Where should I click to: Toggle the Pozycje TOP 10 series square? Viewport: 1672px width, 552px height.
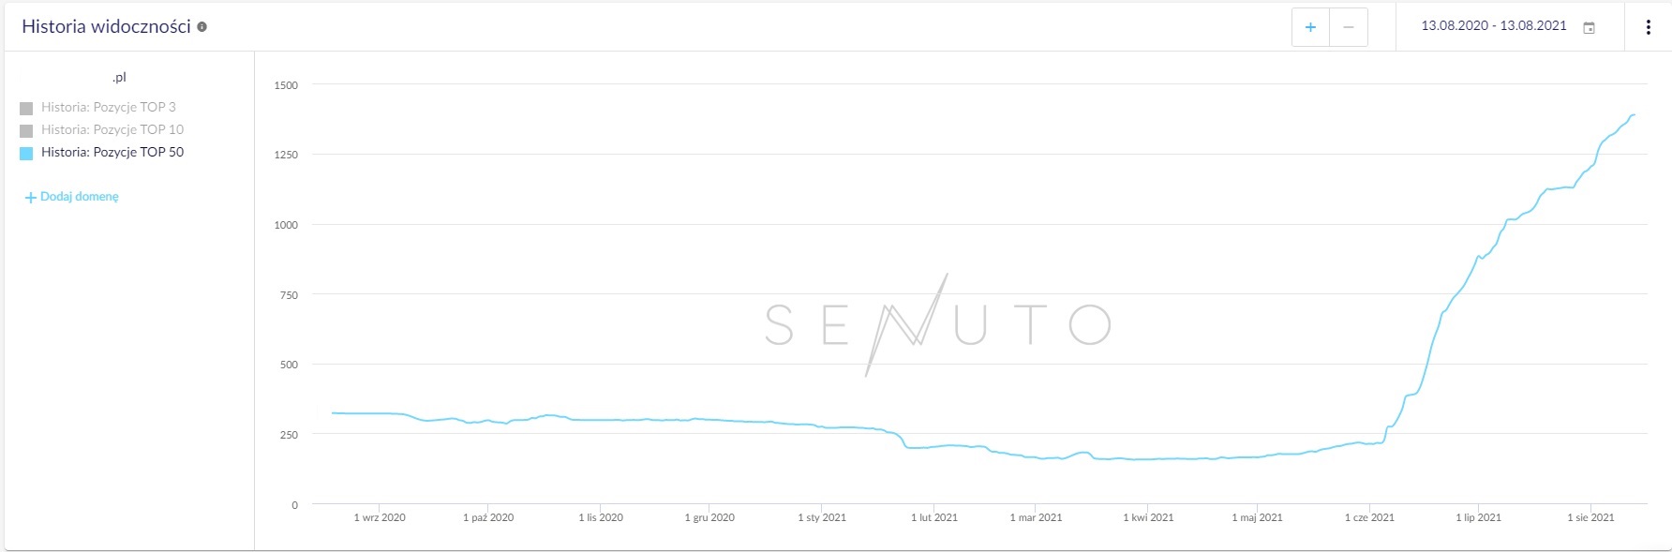26,130
